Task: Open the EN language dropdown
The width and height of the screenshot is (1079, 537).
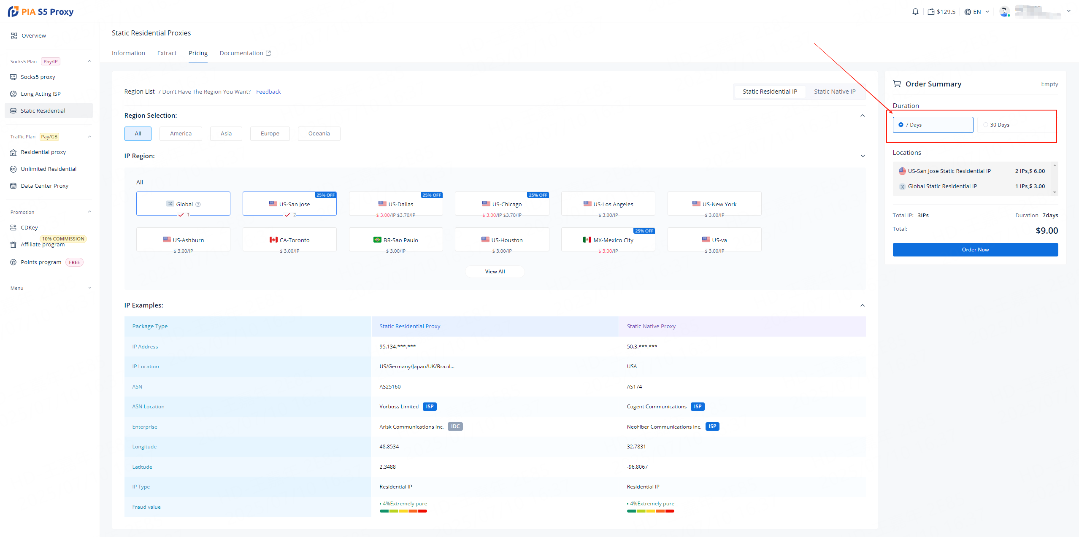Action: [976, 12]
